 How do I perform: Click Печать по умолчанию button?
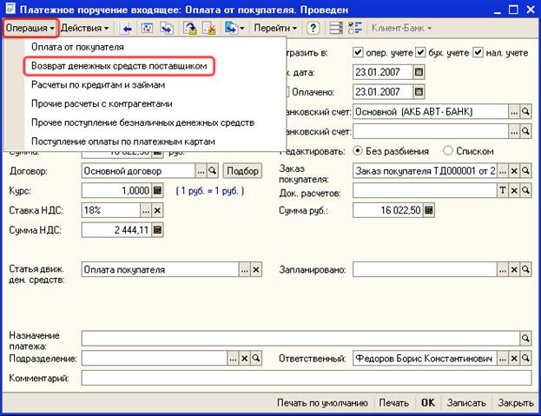tap(322, 403)
